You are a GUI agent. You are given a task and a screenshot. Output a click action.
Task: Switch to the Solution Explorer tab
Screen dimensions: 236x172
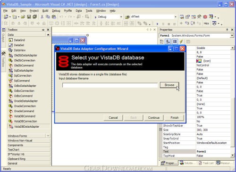pos(187,163)
